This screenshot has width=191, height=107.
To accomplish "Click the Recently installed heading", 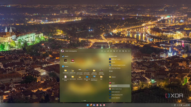I will click(x=113, y=56).
